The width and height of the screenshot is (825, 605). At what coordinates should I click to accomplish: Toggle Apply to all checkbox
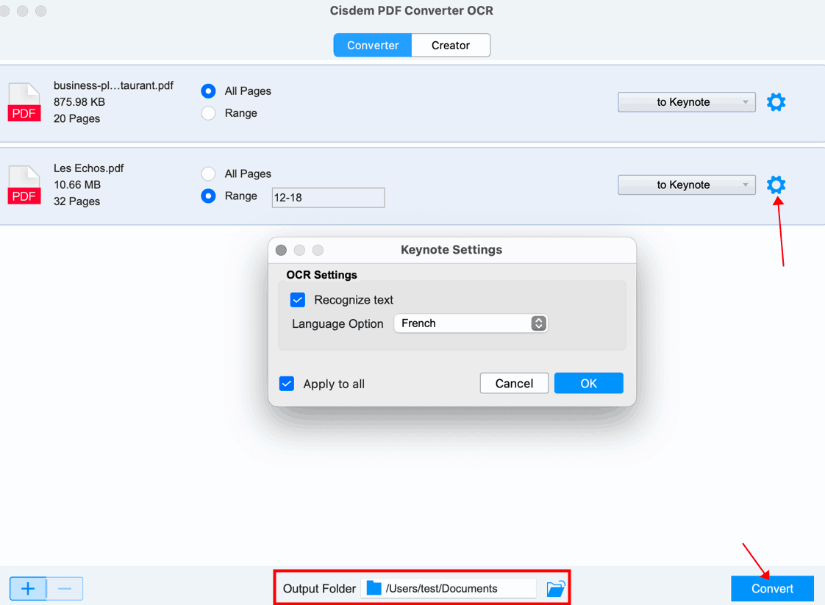[x=287, y=384]
